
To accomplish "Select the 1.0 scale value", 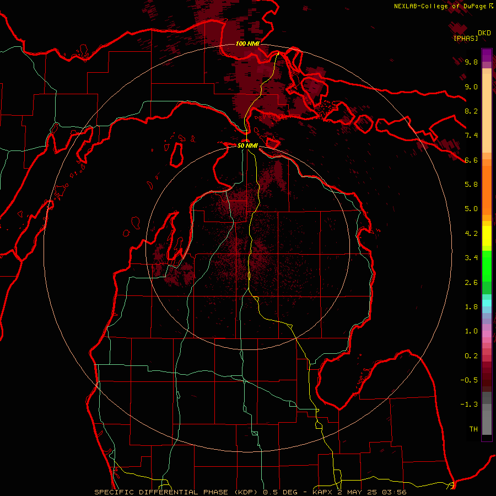I will click(x=471, y=331).
